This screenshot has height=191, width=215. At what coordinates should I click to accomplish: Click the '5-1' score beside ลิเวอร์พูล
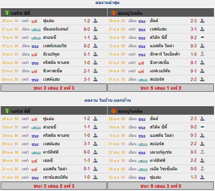87,54
